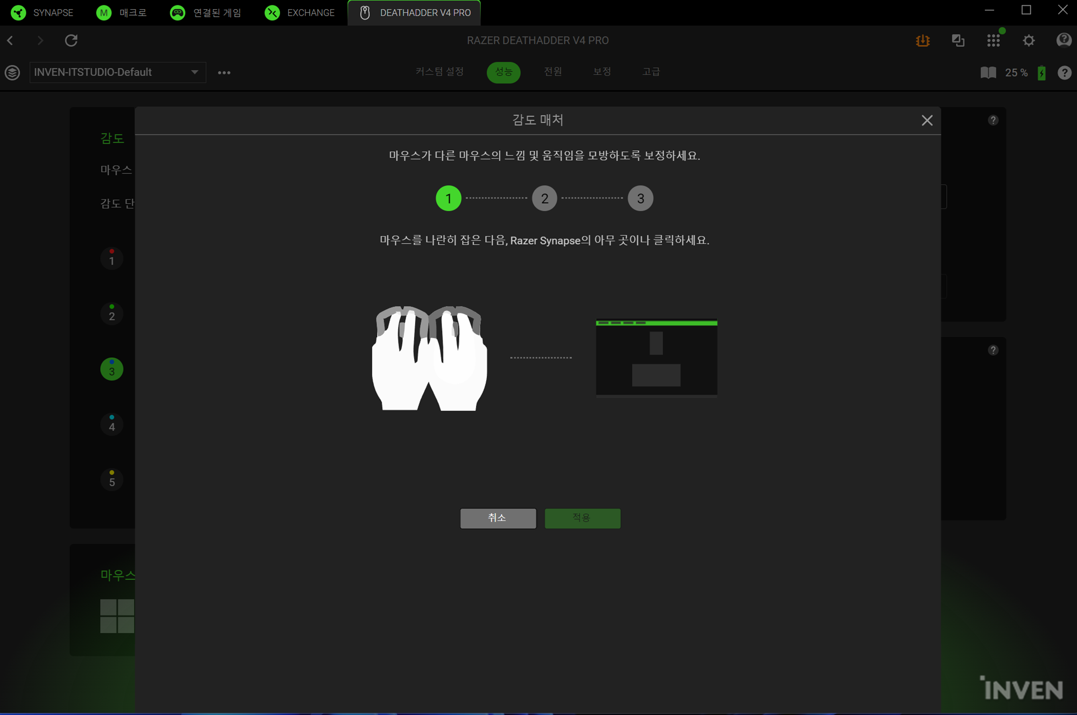The image size is (1077, 715).
Task: Close the 감도 매처 dialog
Action: coord(927,121)
